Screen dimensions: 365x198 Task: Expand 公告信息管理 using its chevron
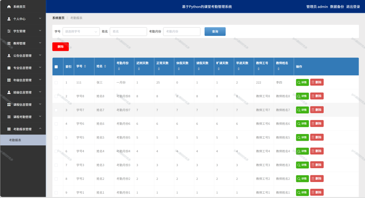(x=40, y=55)
